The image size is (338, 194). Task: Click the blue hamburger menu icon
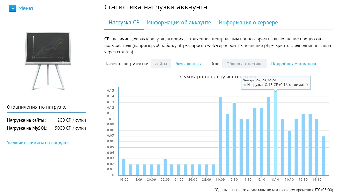[13, 8]
